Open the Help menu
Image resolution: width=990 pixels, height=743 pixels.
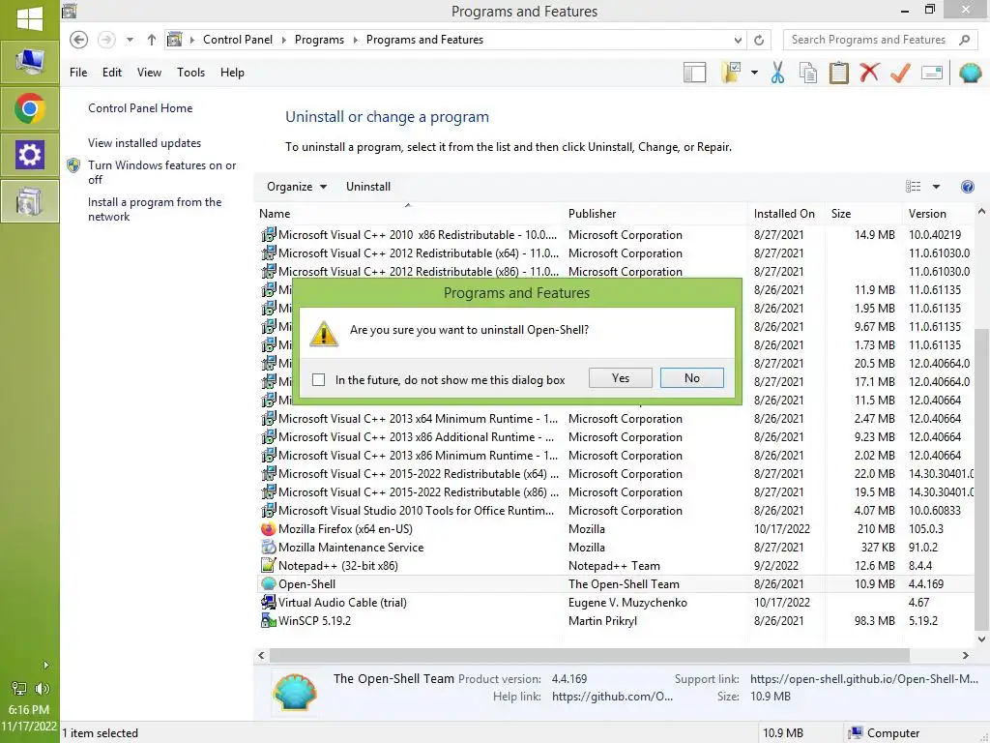232,73
